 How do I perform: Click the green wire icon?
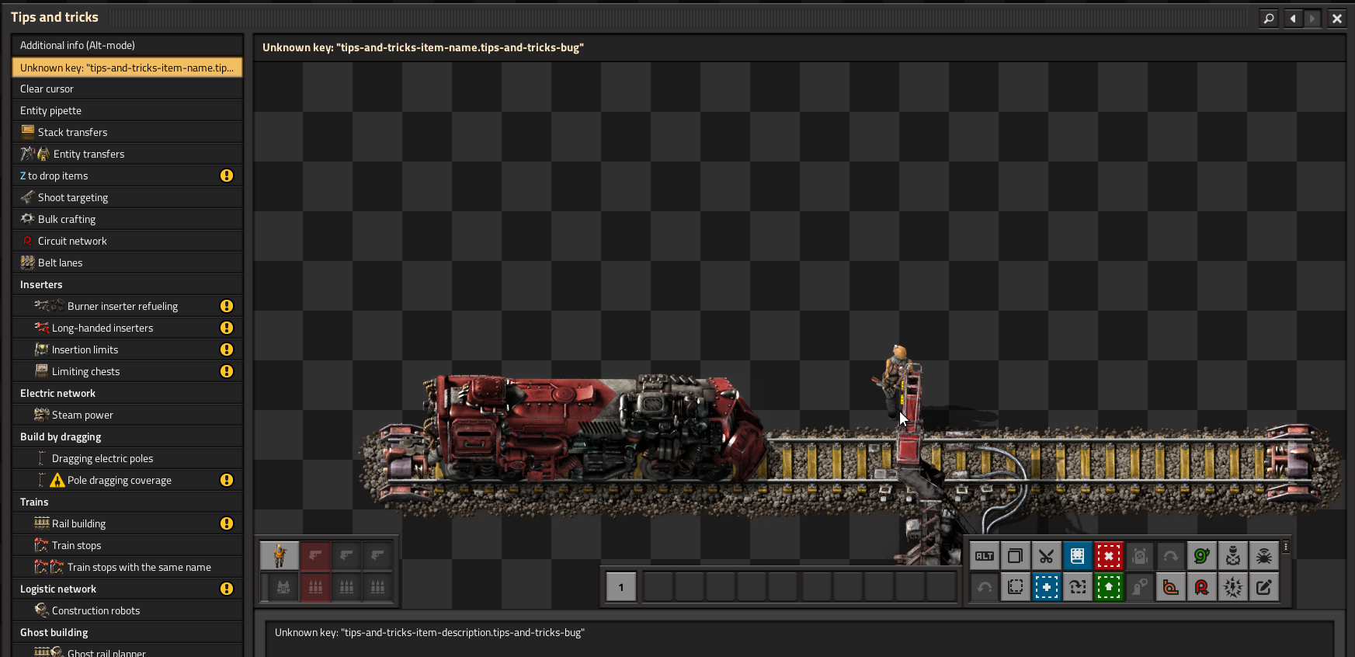tap(1201, 556)
